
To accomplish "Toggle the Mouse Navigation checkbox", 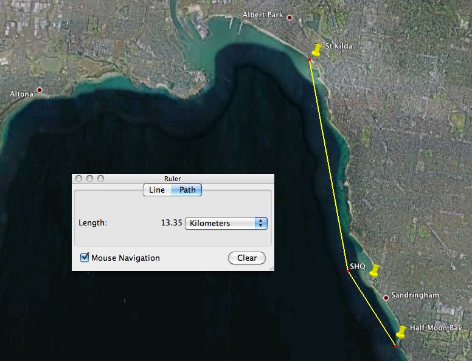I will [85, 258].
